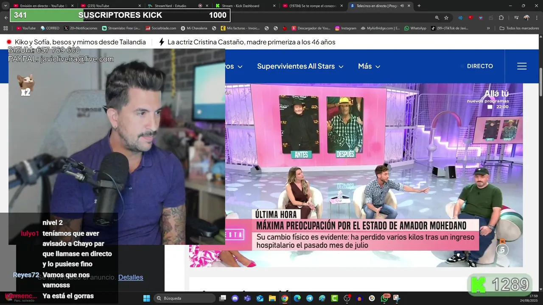543x305 pixels.
Task: Open the Chrome extensions puzzle icon
Action: (501, 18)
